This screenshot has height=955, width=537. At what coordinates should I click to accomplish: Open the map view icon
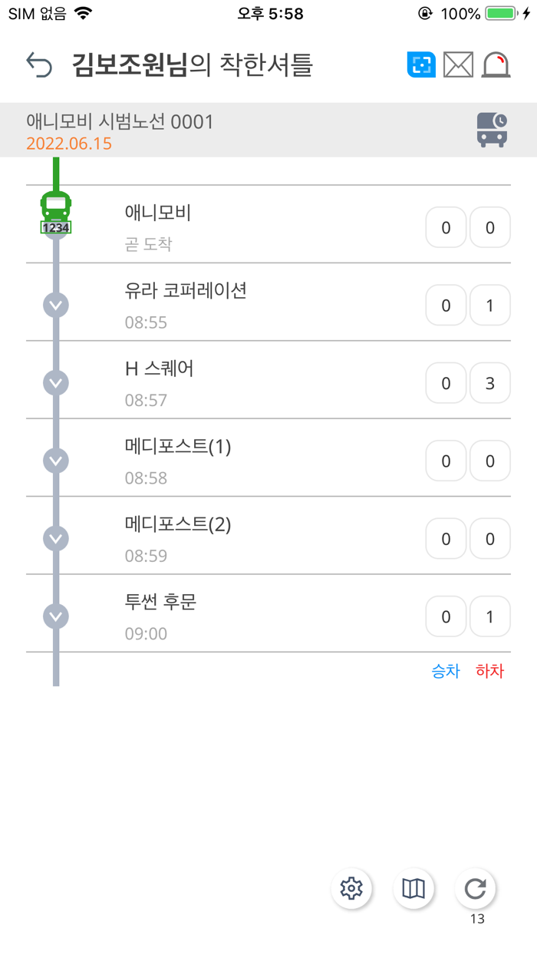[413, 888]
